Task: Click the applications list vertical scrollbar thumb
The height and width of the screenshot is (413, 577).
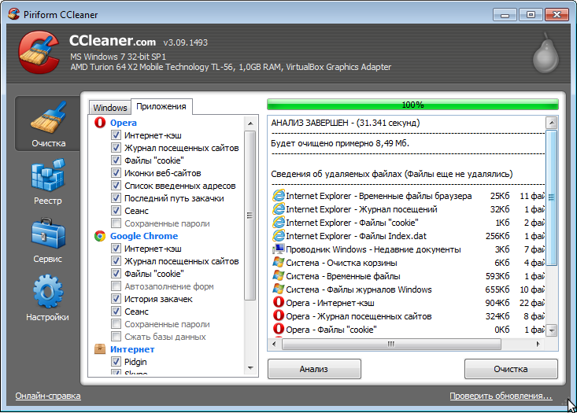Action: 250,216
